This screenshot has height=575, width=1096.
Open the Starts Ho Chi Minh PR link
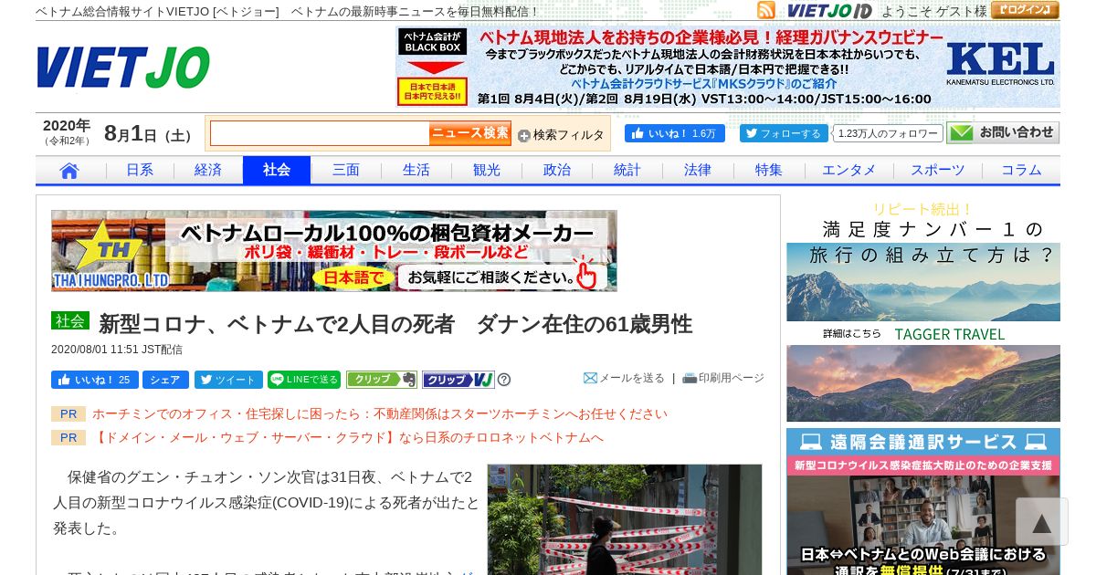[x=380, y=413]
